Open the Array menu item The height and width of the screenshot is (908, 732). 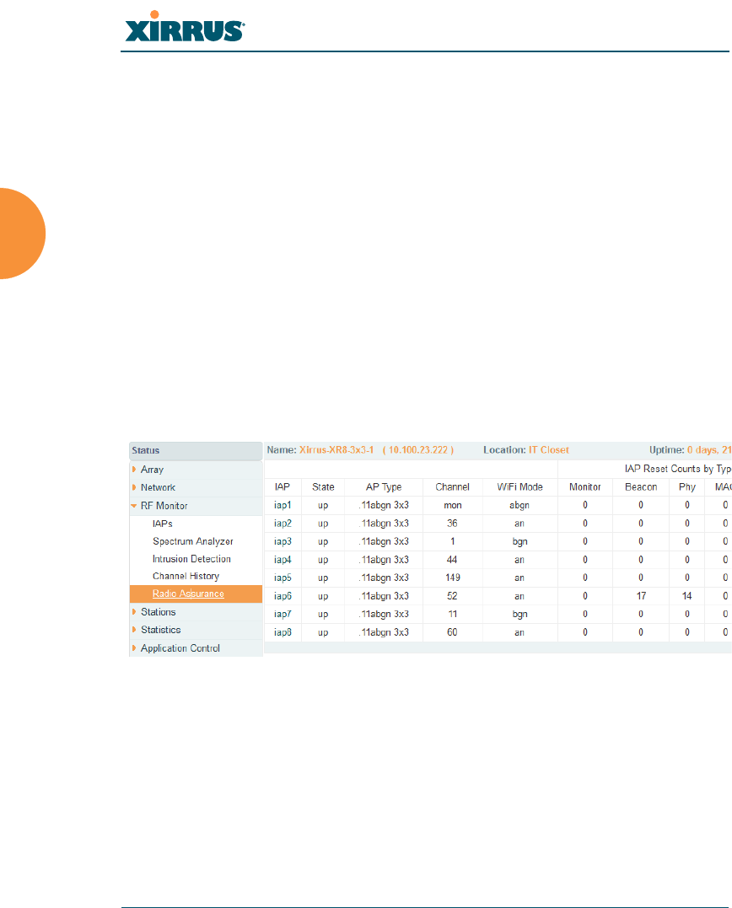[153, 470]
